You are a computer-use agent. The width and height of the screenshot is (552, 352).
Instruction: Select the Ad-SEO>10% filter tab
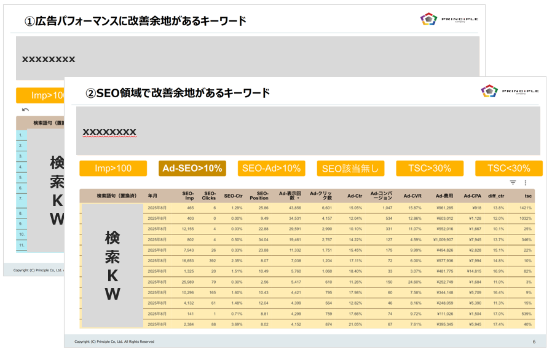[x=192, y=169]
